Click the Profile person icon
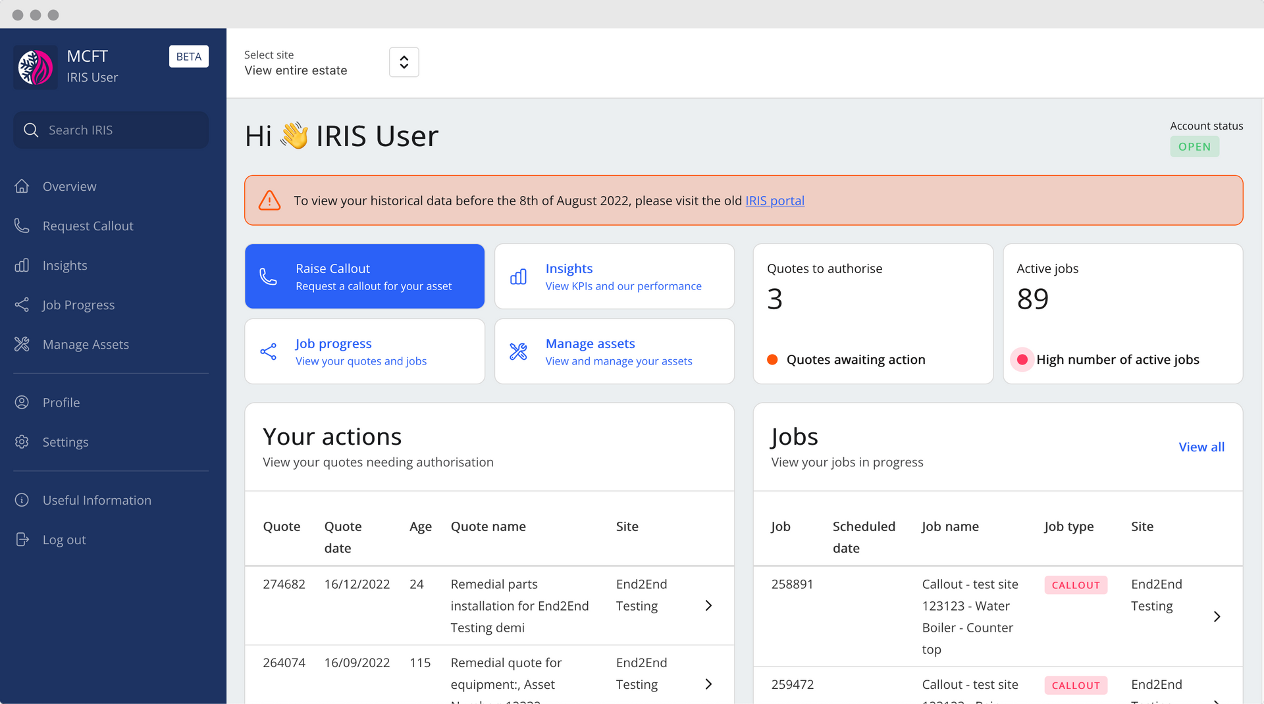This screenshot has width=1264, height=704. (x=22, y=402)
